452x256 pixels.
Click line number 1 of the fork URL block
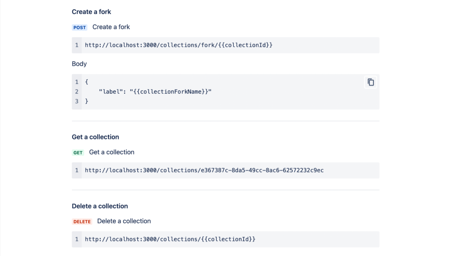[x=77, y=45]
